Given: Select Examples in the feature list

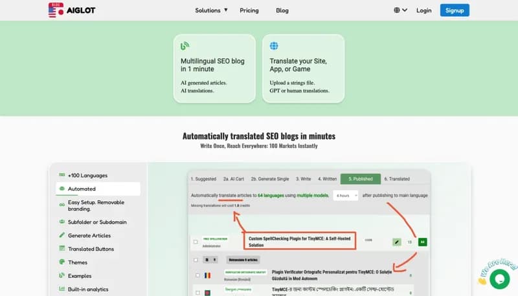Looking at the screenshot, I should 98,275.
